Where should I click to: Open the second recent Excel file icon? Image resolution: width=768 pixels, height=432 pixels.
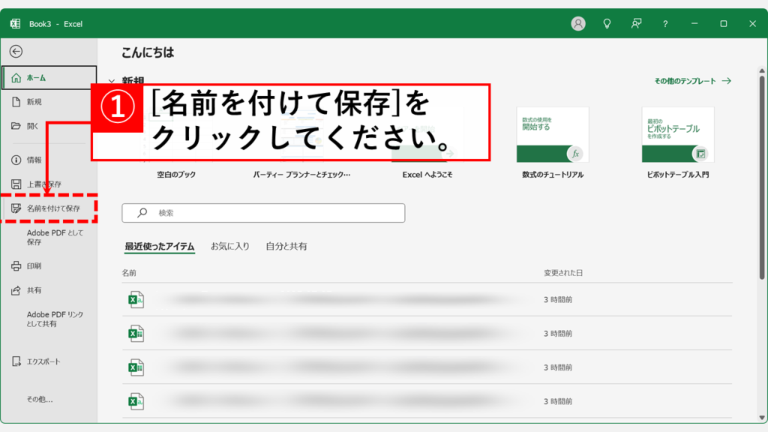[x=136, y=334]
